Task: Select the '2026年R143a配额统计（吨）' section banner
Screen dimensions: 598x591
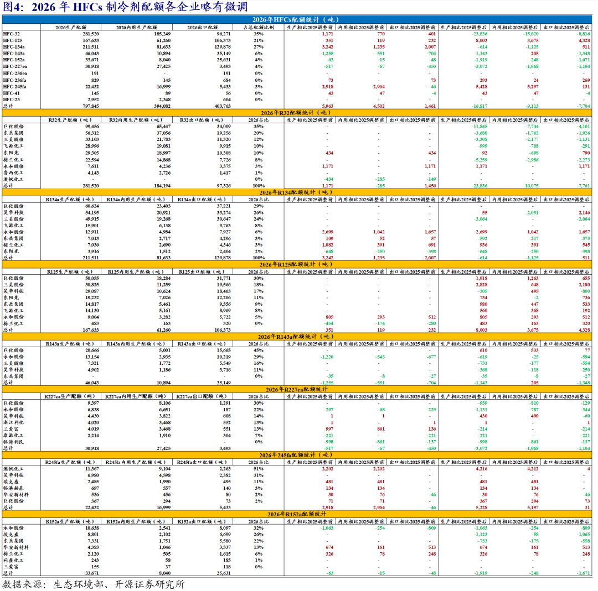Action: pos(299,336)
